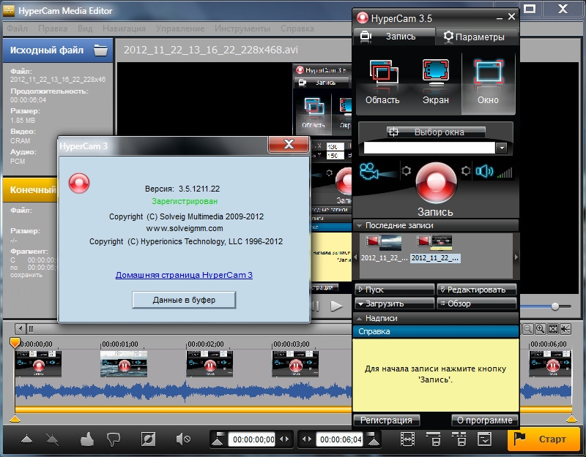Zoom out the timeline with magnifier minus
The height and width of the screenshot is (457, 586).
click(527, 328)
